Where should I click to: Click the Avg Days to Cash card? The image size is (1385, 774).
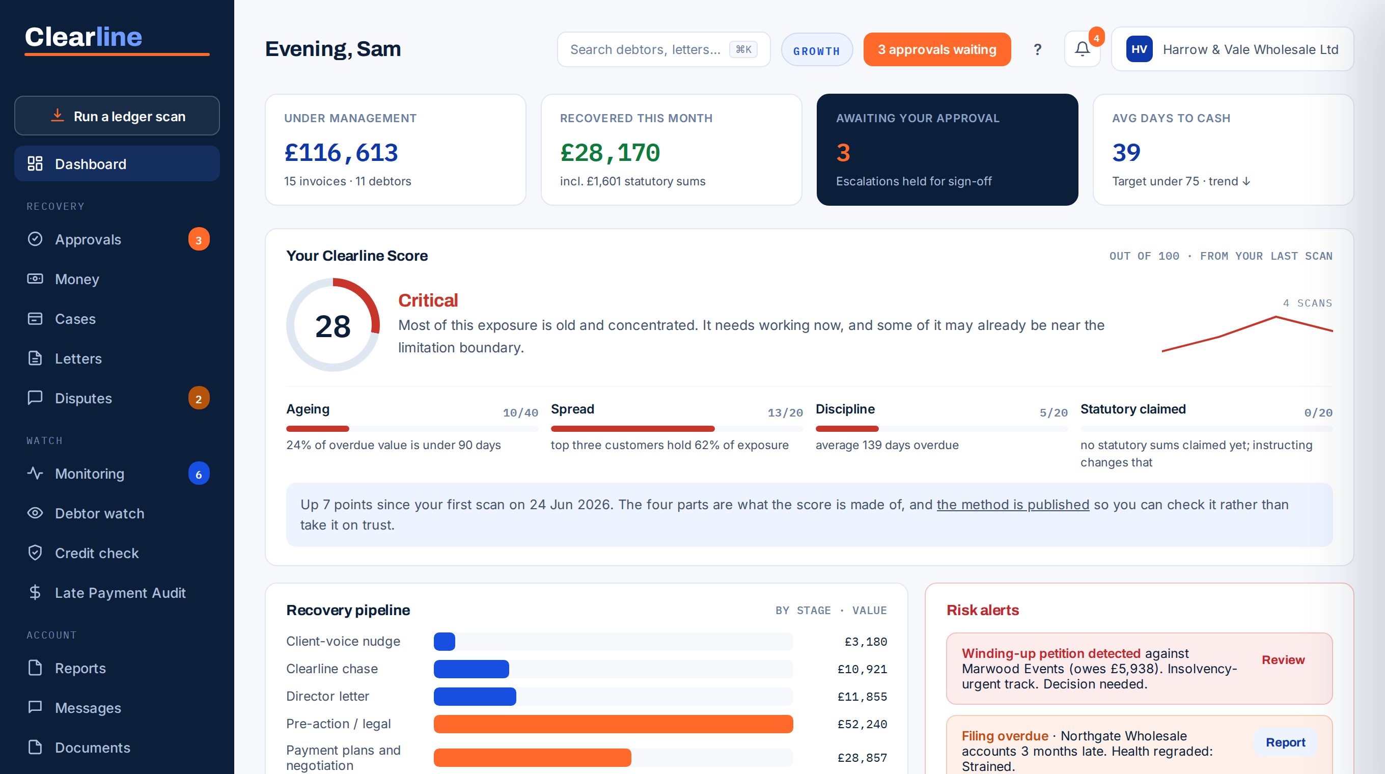tap(1223, 149)
